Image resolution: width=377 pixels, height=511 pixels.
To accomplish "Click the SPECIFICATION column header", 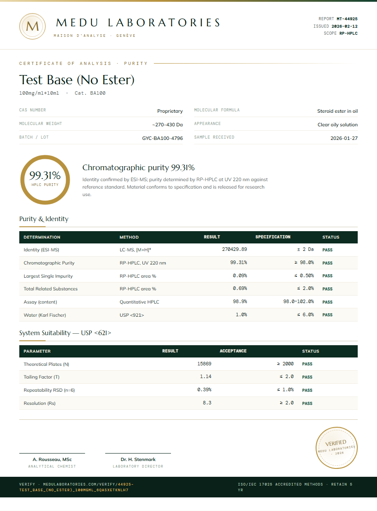I will [273, 237].
